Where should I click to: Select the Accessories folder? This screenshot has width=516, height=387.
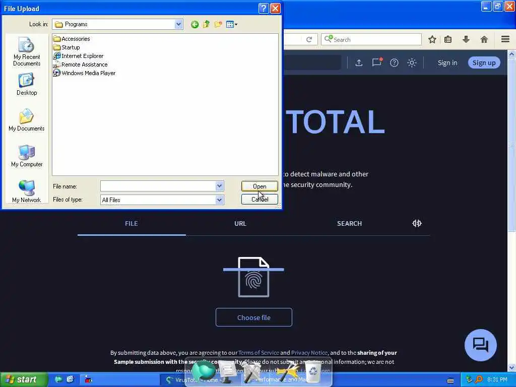72,39
